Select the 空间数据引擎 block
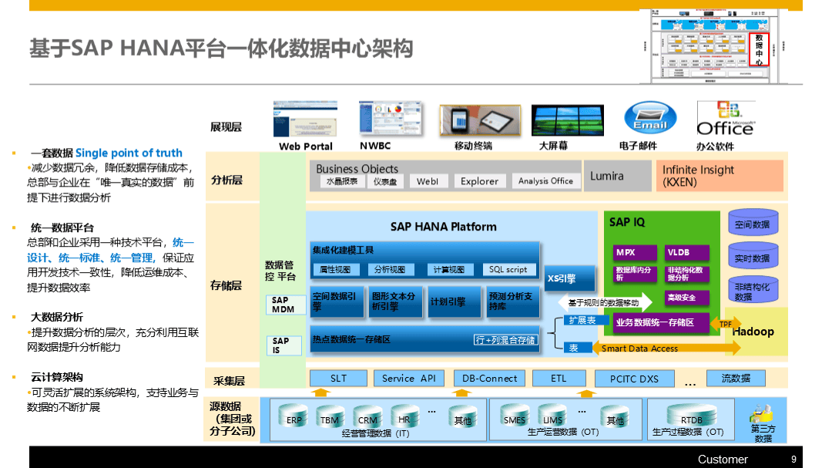 point(337,301)
